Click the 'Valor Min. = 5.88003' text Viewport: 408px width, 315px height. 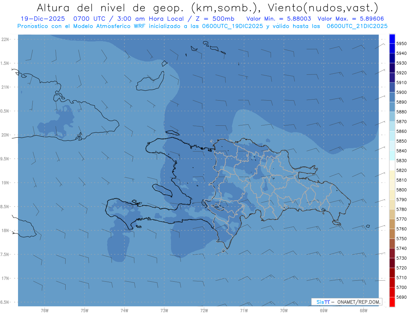tap(279, 19)
